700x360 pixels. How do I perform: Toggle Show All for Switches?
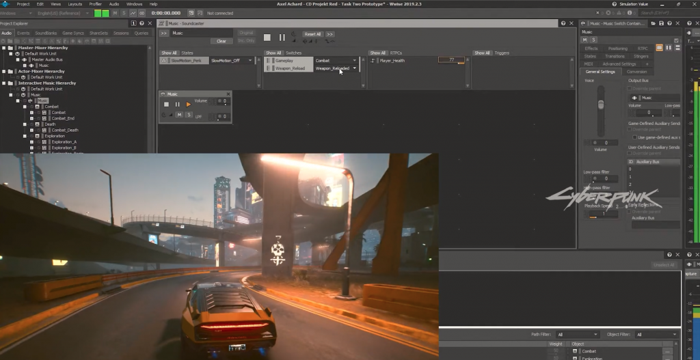[273, 53]
